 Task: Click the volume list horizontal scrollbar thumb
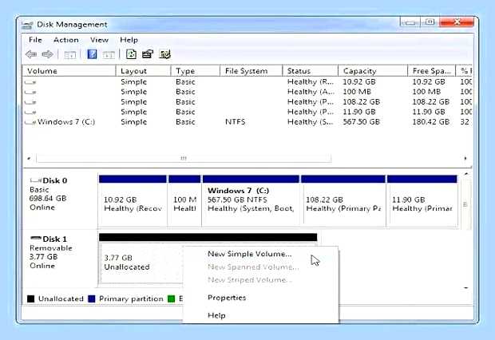click(184, 158)
